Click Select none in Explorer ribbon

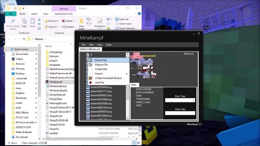[x=123, y=24]
